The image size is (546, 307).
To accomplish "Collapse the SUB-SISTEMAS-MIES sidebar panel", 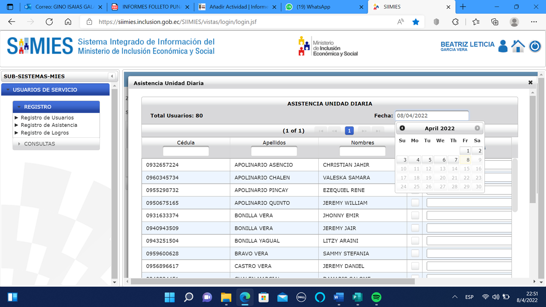I will point(112,76).
